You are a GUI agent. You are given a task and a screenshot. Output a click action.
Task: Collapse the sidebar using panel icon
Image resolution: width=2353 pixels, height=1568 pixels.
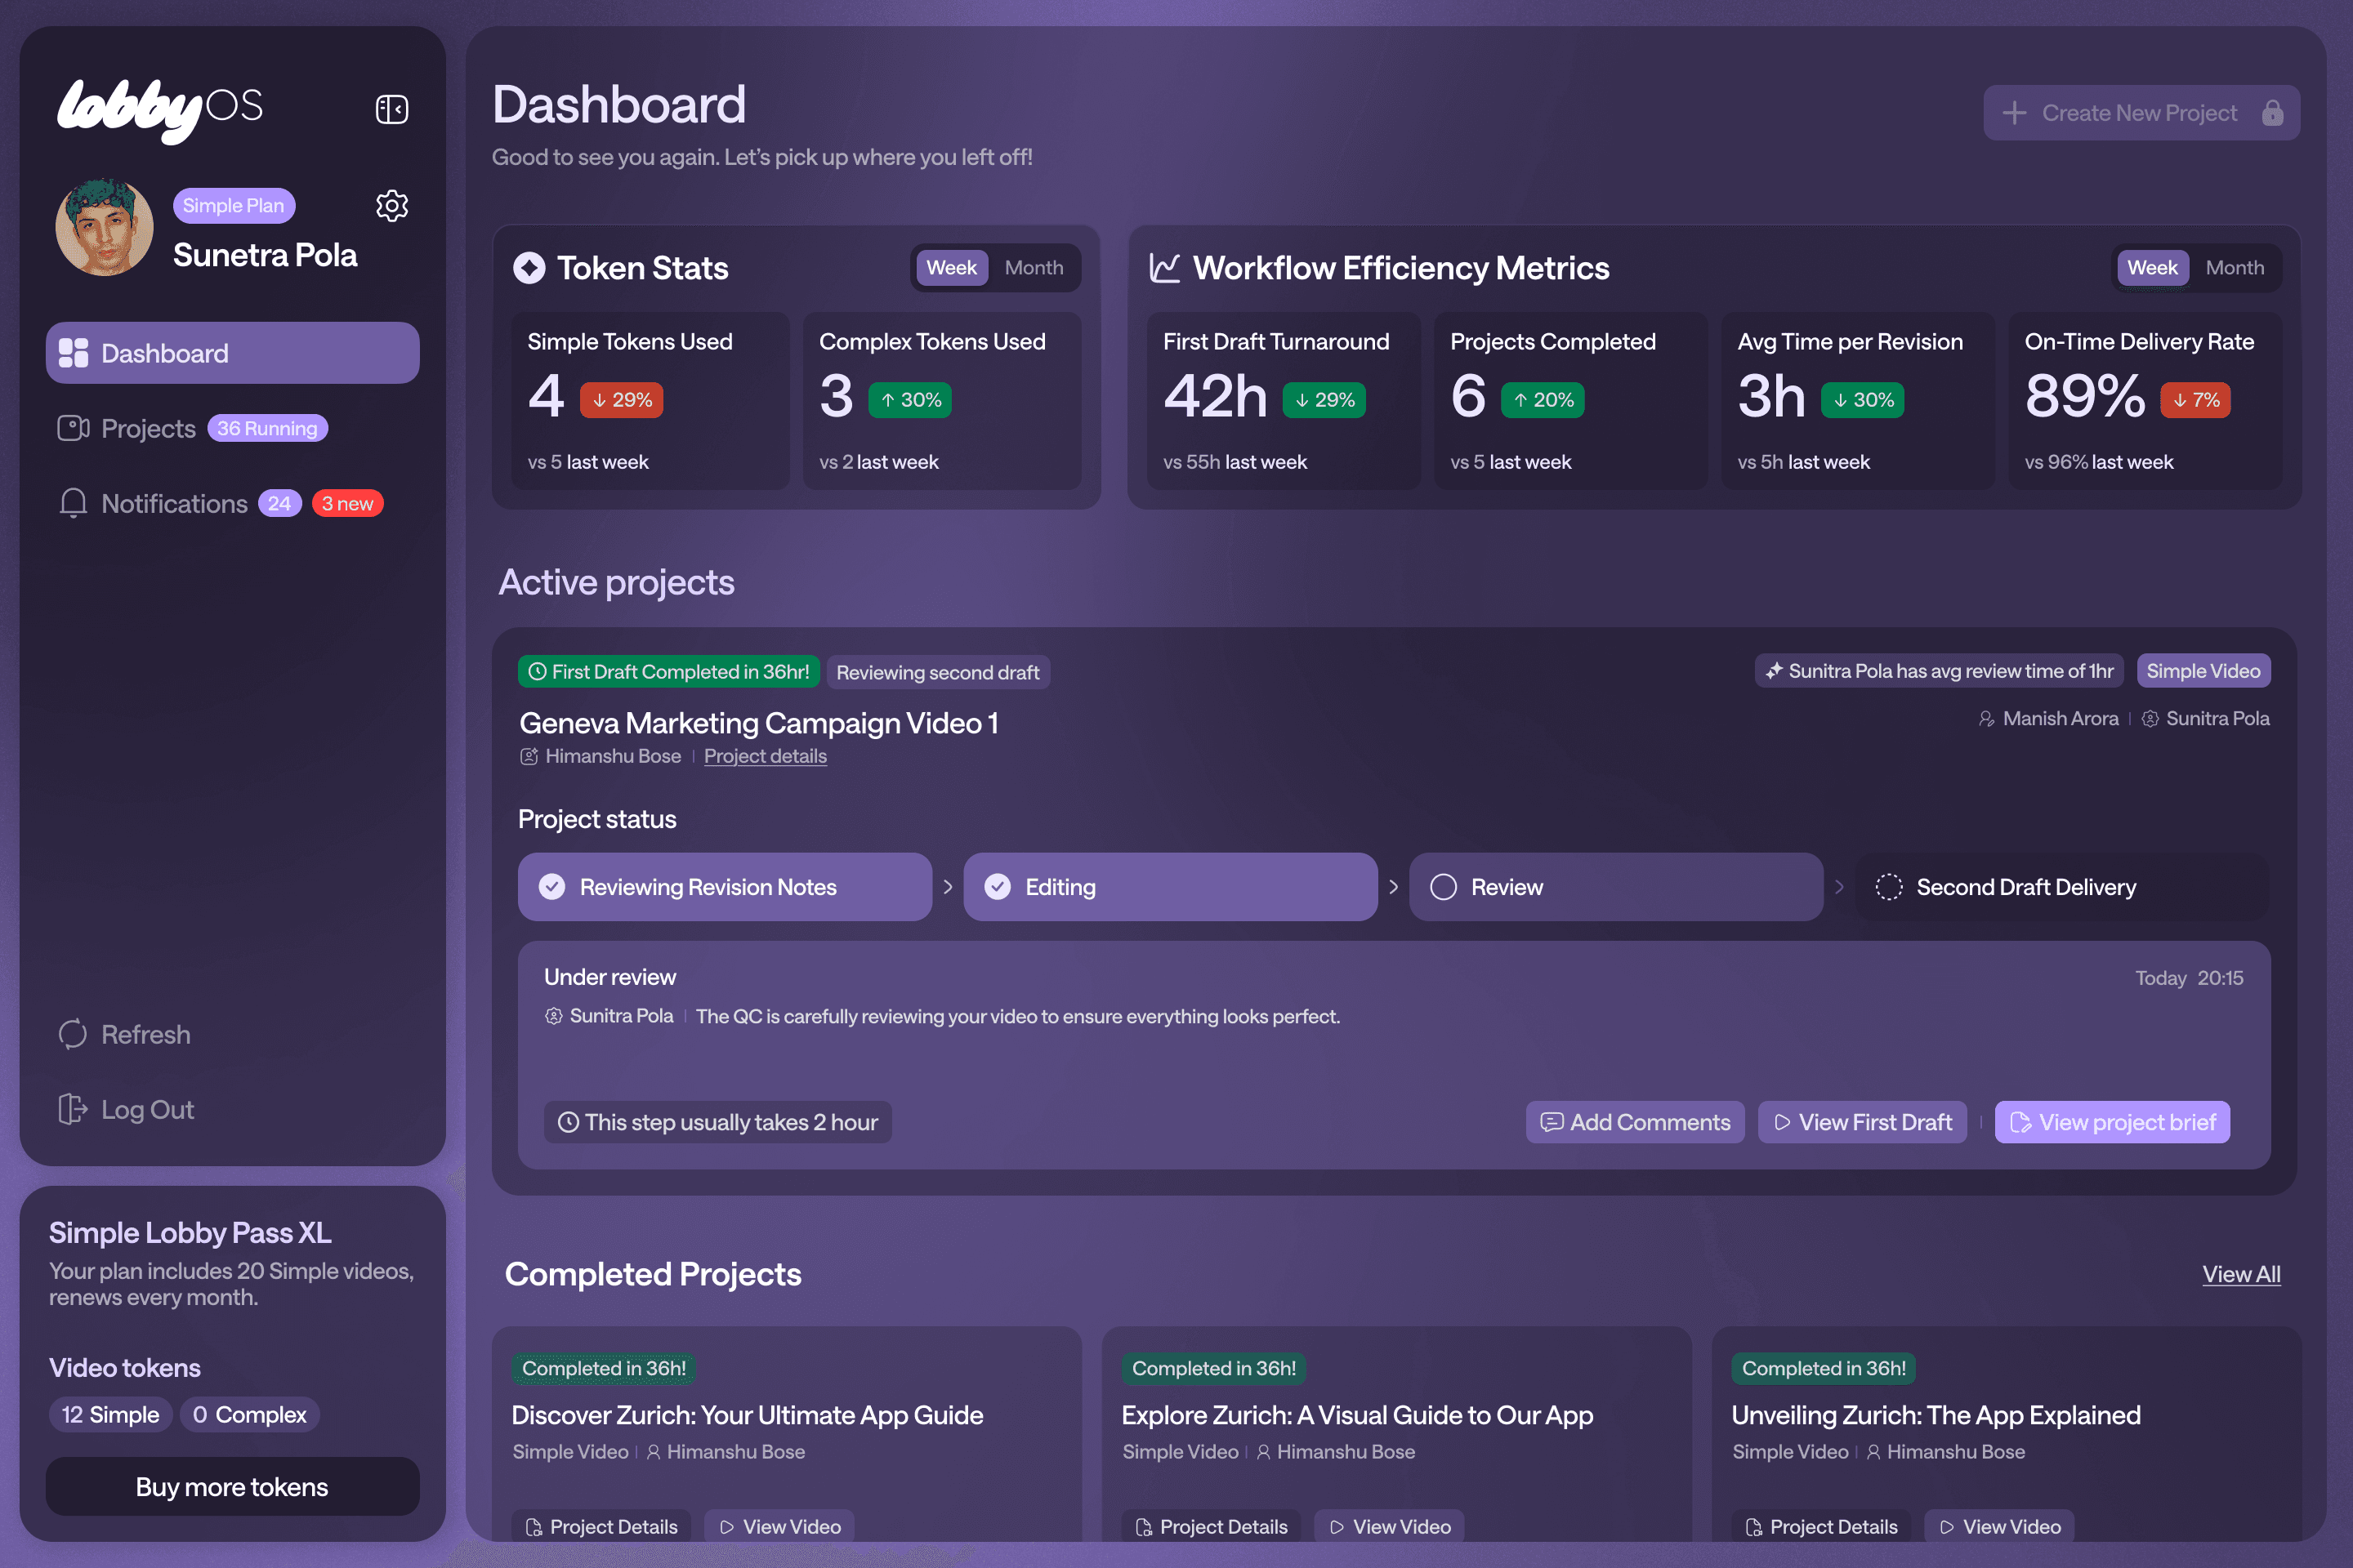click(391, 109)
